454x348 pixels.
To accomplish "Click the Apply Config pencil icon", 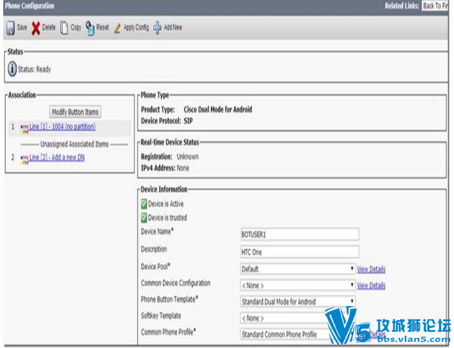I will pos(117,28).
